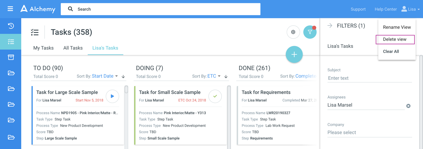Mark Small Scale Sample task complete
The image size is (423, 149).
pyautogui.click(x=215, y=96)
